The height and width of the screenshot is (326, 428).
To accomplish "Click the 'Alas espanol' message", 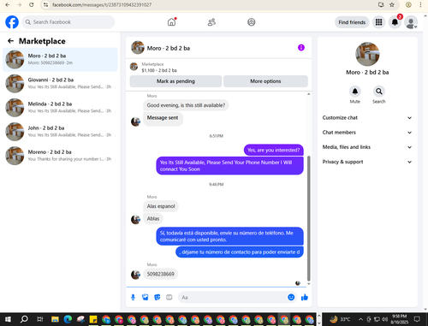I will pyautogui.click(x=161, y=206).
